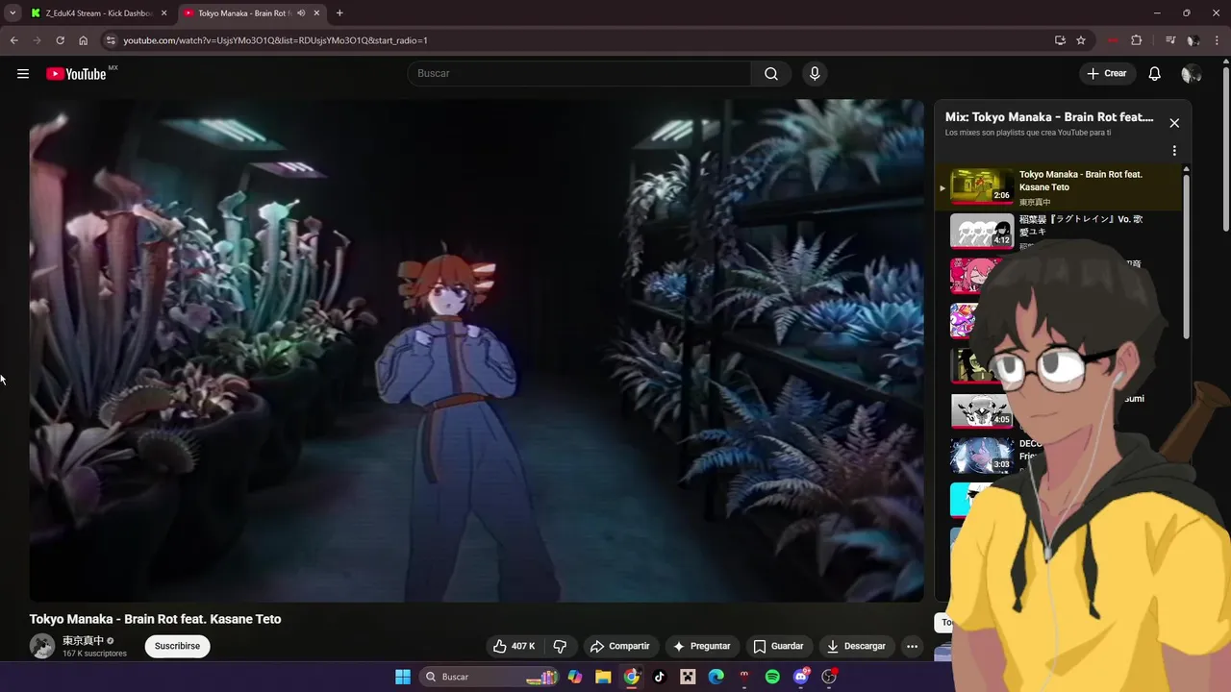Open the YouTube account avatar menu
The height and width of the screenshot is (692, 1231).
pos(1191,74)
